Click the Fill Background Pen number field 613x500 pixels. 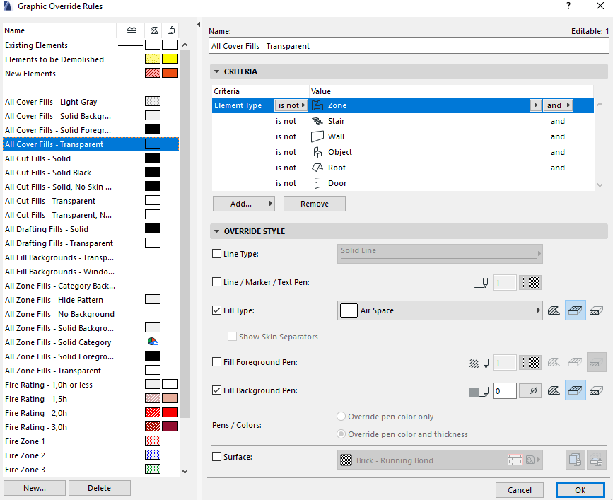[504, 390]
